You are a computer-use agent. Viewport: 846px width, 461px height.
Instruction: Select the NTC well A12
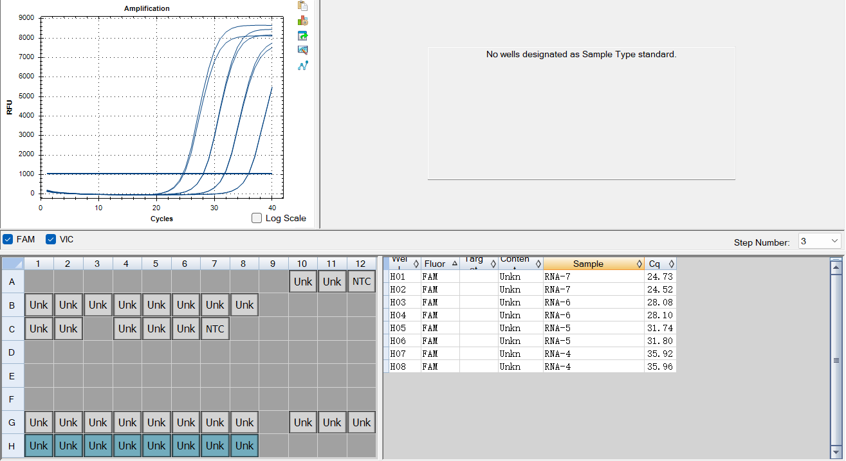(x=362, y=282)
